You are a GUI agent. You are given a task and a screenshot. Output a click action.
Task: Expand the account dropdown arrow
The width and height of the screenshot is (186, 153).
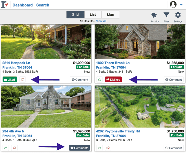point(181,5)
